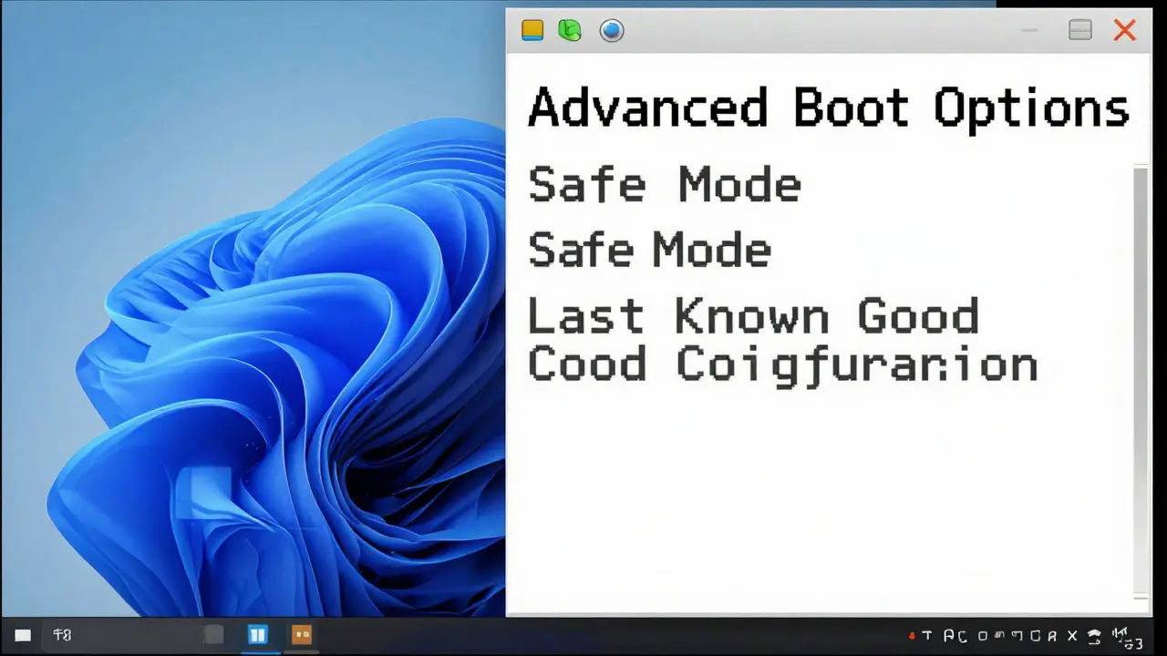Screen dimensions: 1167x656
Task: Click the orange window icon in the title bar
Action: [x=532, y=30]
